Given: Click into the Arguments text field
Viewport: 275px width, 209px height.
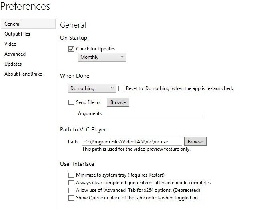Looking at the screenshot, I should click(155, 113).
